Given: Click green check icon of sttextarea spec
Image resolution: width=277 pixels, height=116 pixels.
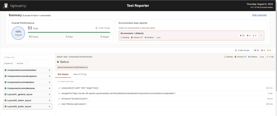Looking at the screenshot, I should point(5,88).
